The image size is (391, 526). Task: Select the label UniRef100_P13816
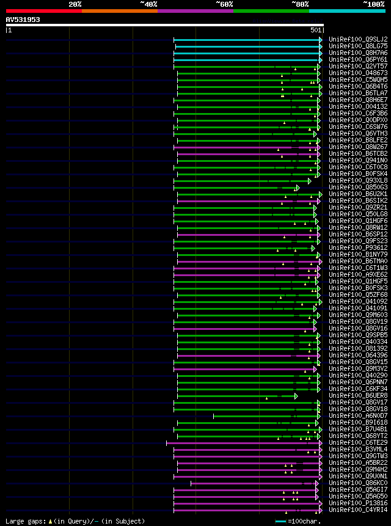click(x=358, y=503)
